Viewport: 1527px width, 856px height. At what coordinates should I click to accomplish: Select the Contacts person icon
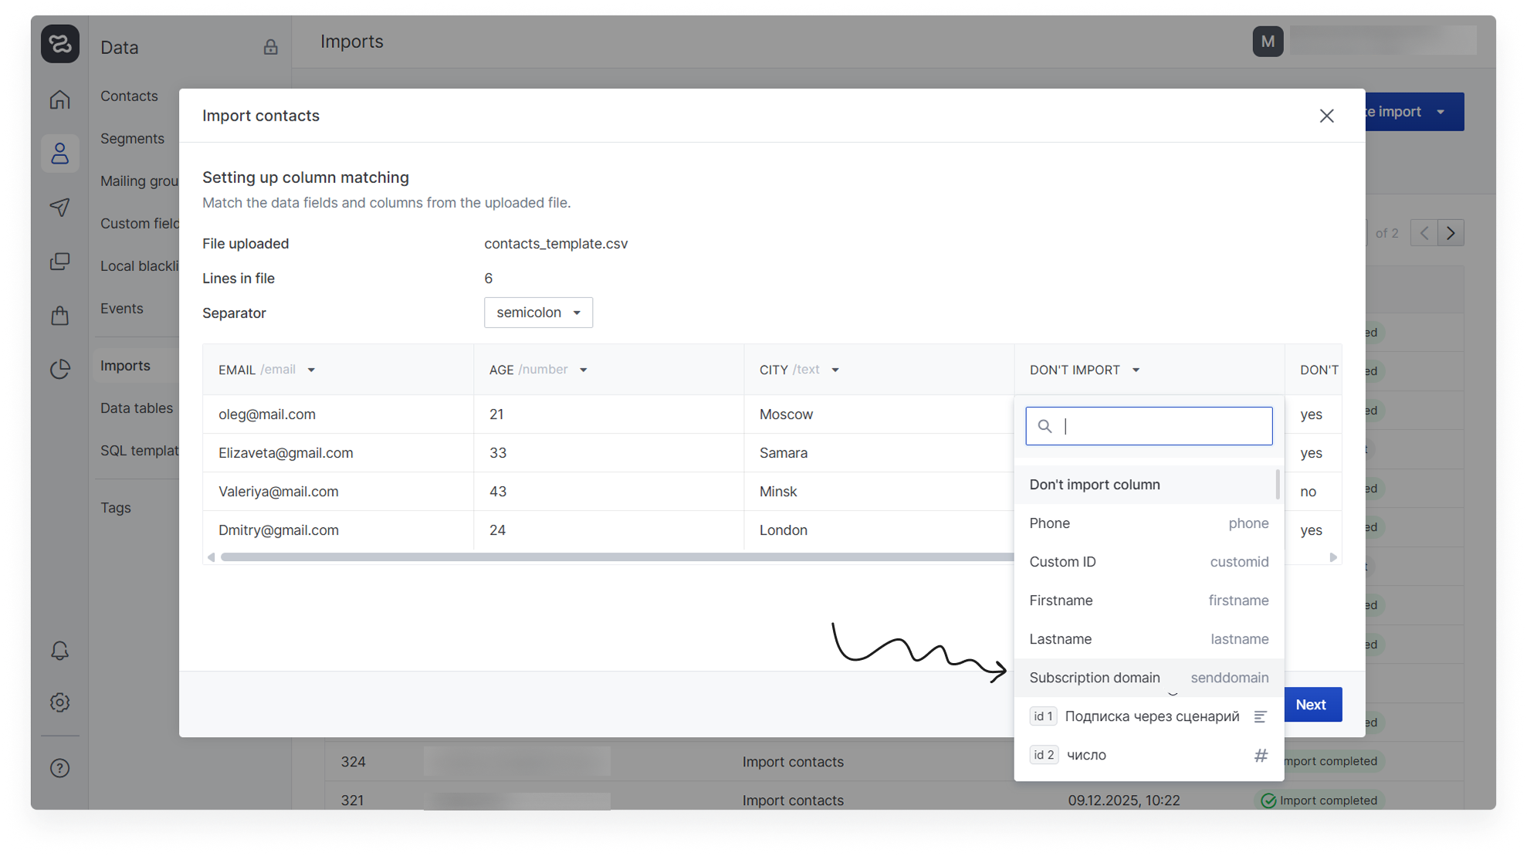[x=60, y=154]
